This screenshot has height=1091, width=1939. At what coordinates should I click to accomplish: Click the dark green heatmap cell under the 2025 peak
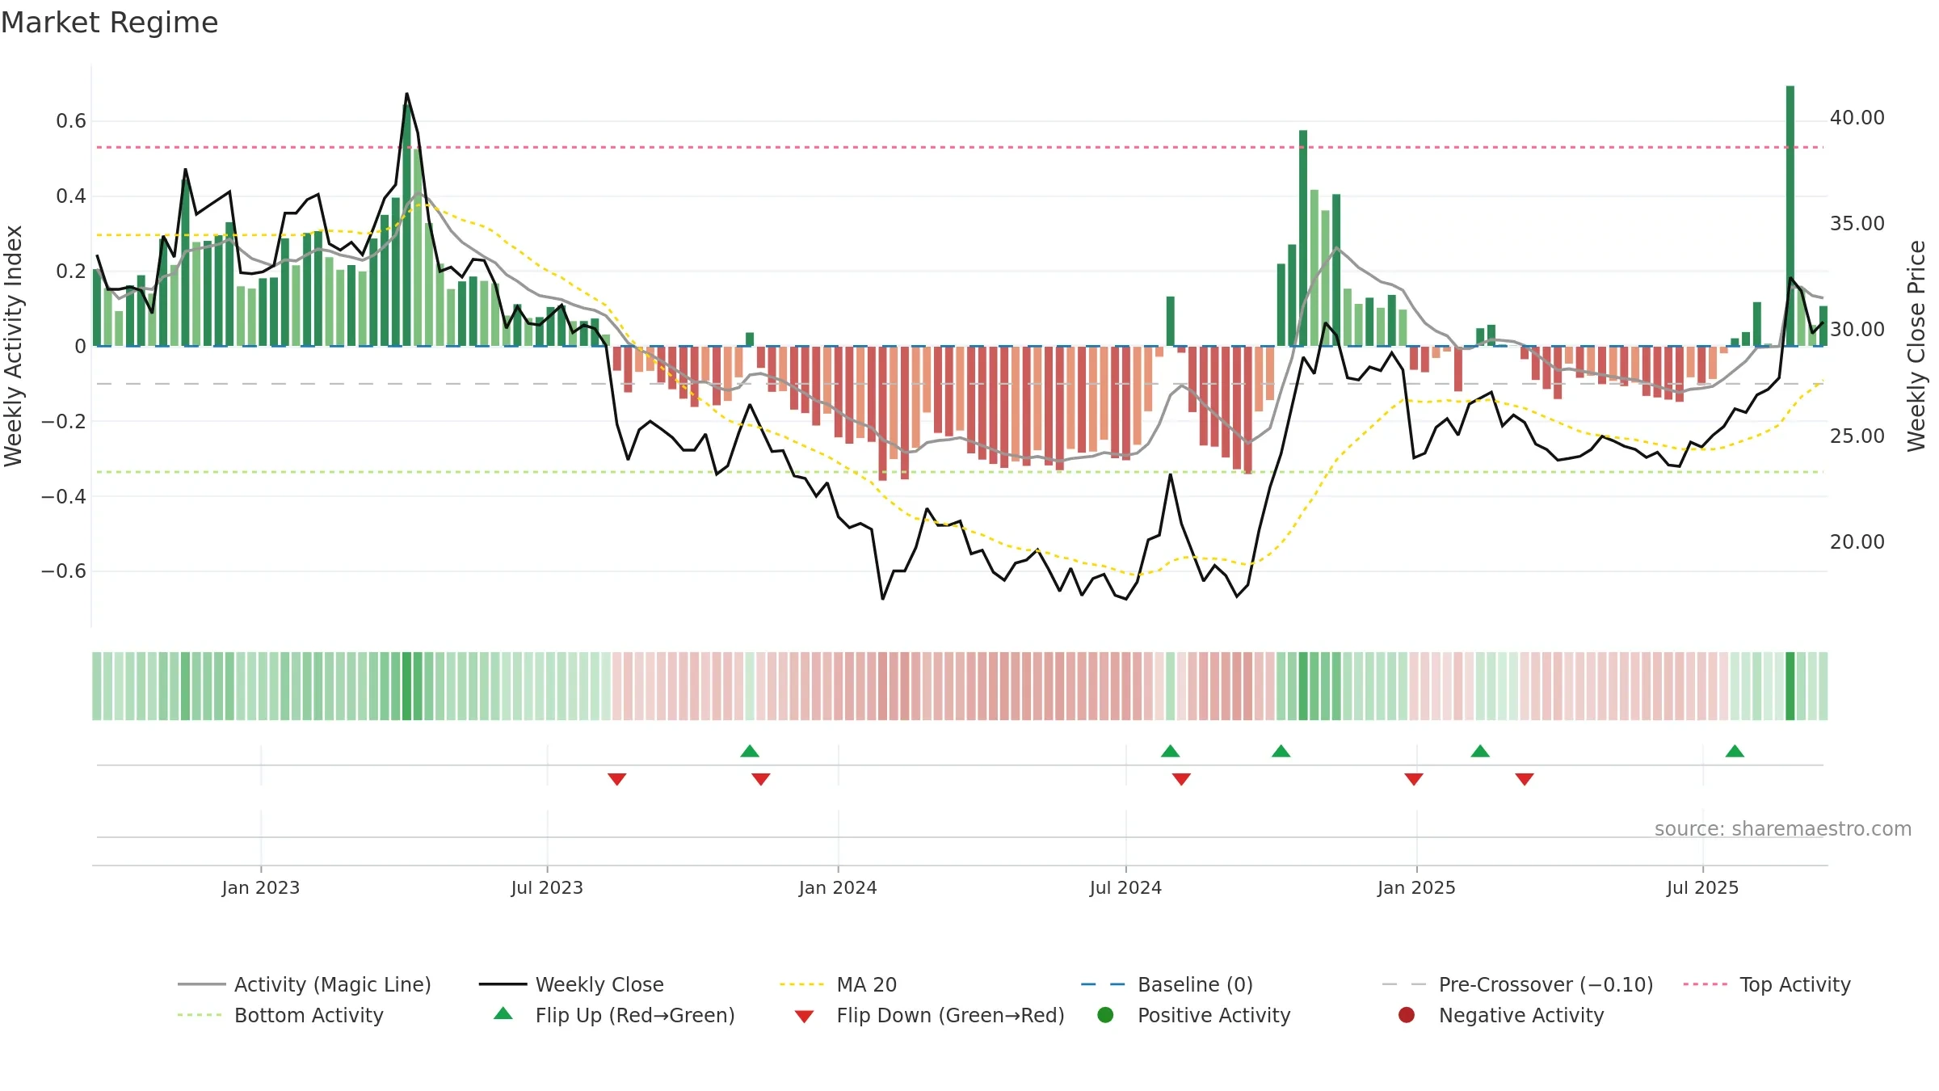click(x=1790, y=686)
